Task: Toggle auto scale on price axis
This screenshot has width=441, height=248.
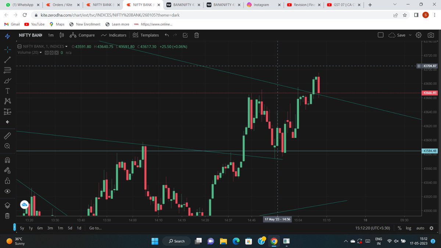Action: click(420, 228)
